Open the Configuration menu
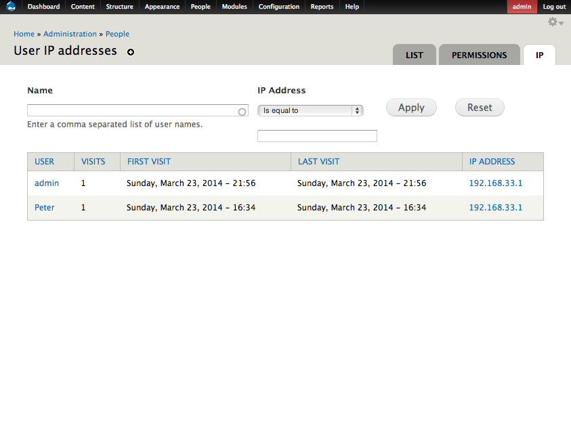Screen dimensions: 571x429 click(x=279, y=7)
